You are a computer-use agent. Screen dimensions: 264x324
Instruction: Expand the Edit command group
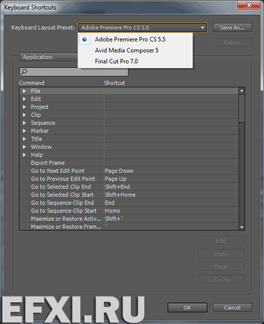click(x=25, y=99)
